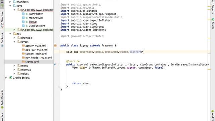
Task: Click the UserFunctions class icon
Action: click(23, 26)
